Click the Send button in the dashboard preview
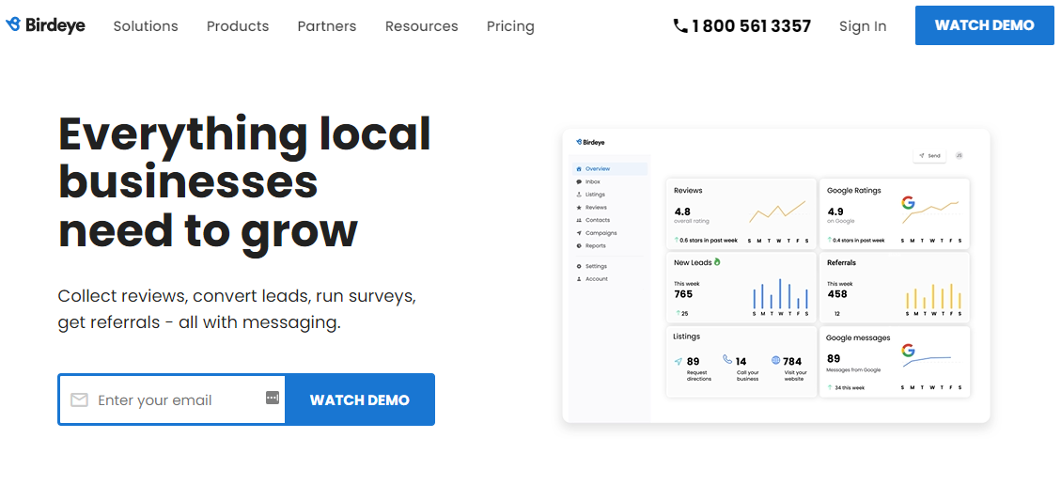 929,156
